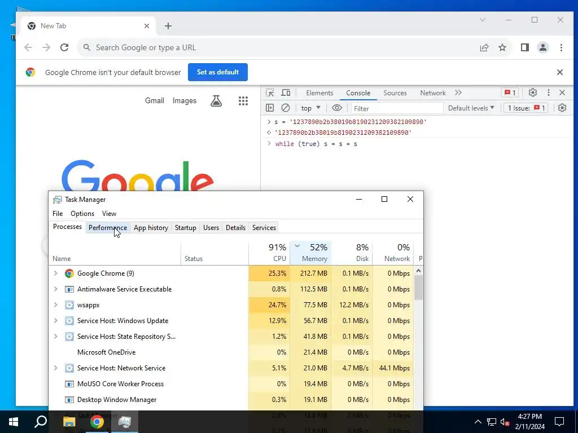578x433 pixels.
Task: Open Chrome's three-dot menu
Action: coord(561,47)
